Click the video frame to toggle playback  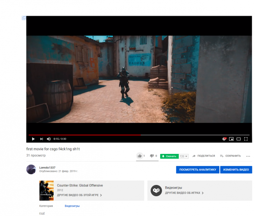click(x=139, y=79)
